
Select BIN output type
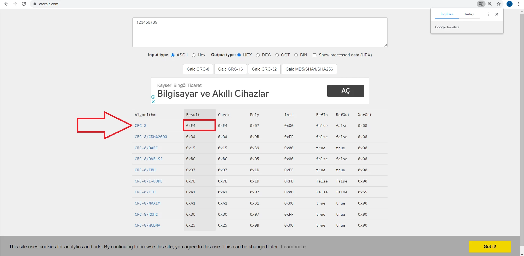[x=296, y=55]
